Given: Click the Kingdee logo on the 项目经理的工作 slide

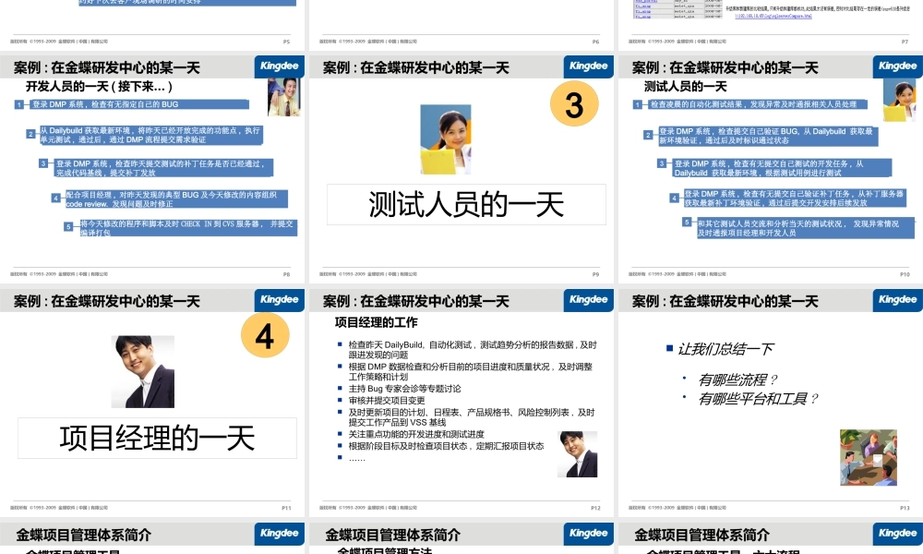Looking at the screenshot, I should coord(588,300).
